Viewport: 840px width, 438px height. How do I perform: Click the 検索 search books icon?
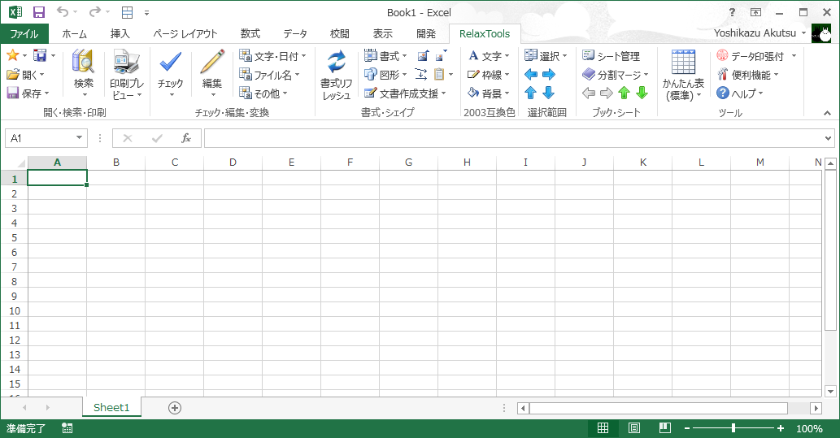[x=83, y=62]
